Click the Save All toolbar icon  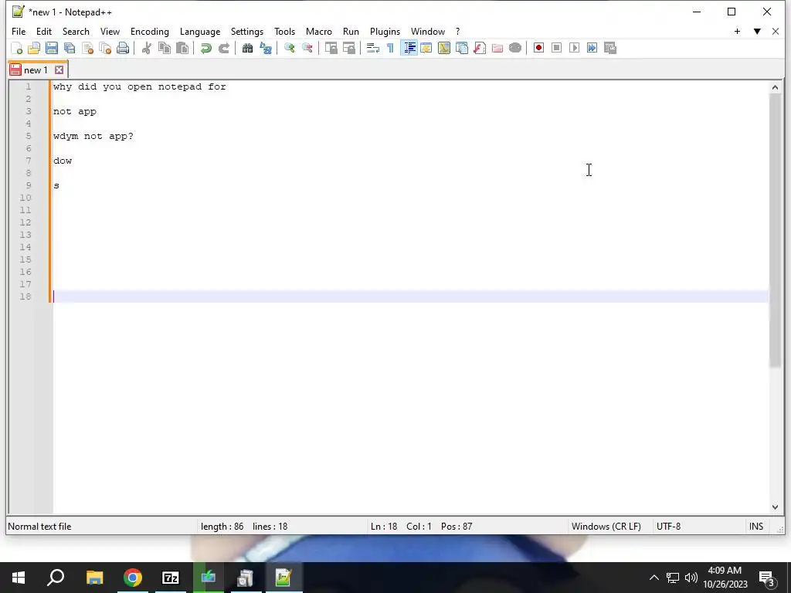[70, 48]
